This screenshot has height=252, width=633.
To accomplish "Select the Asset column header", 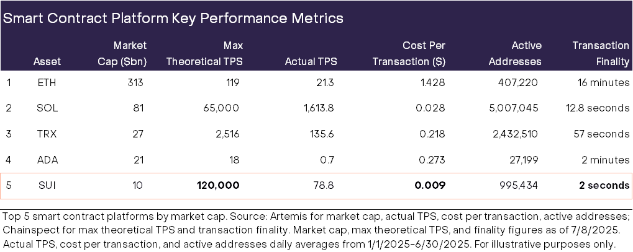I will pos(43,61).
